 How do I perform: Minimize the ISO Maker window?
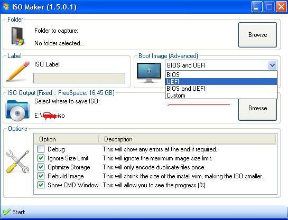coord(257,7)
